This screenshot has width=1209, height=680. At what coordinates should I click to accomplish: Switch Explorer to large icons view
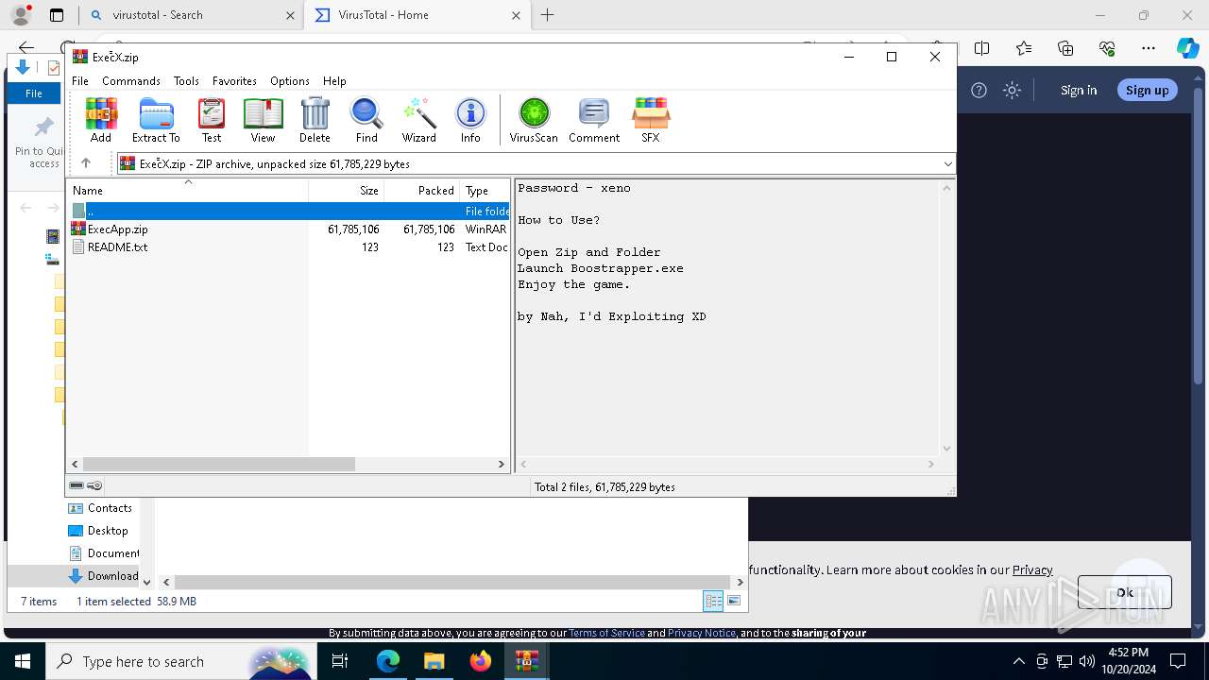coord(734,601)
